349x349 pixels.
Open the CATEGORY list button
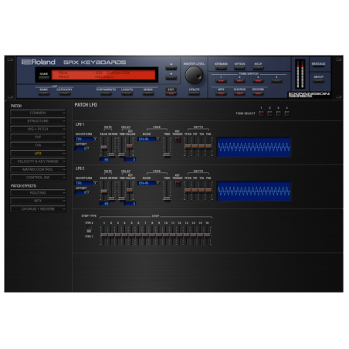coord(65,93)
